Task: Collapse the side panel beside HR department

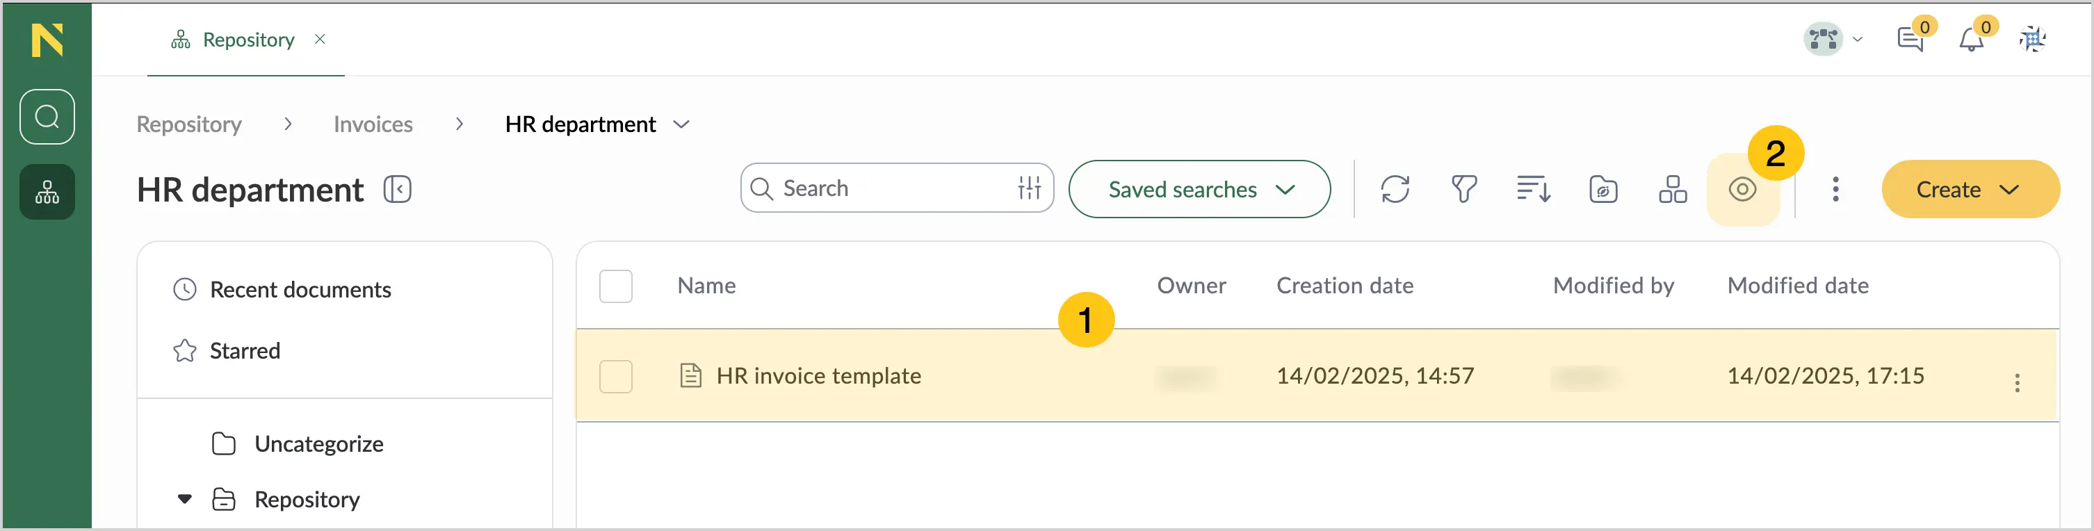Action: pyautogui.click(x=398, y=190)
